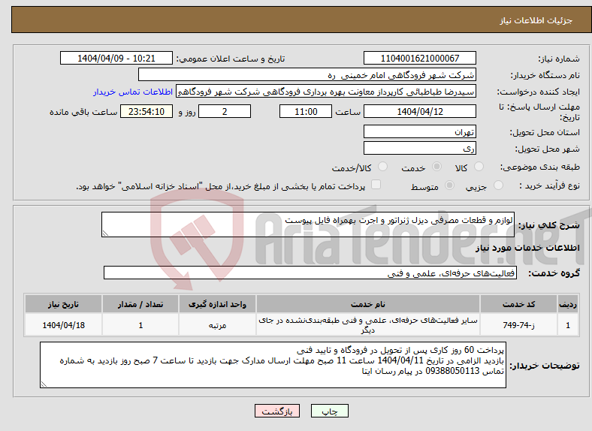This screenshot has width=592, height=431.
Task: Choose the متوسط purchase type radio
Action: point(449,185)
